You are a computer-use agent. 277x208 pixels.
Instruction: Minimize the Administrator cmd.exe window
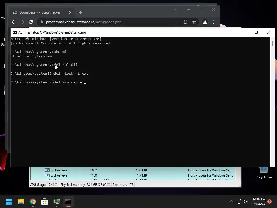point(244,32)
